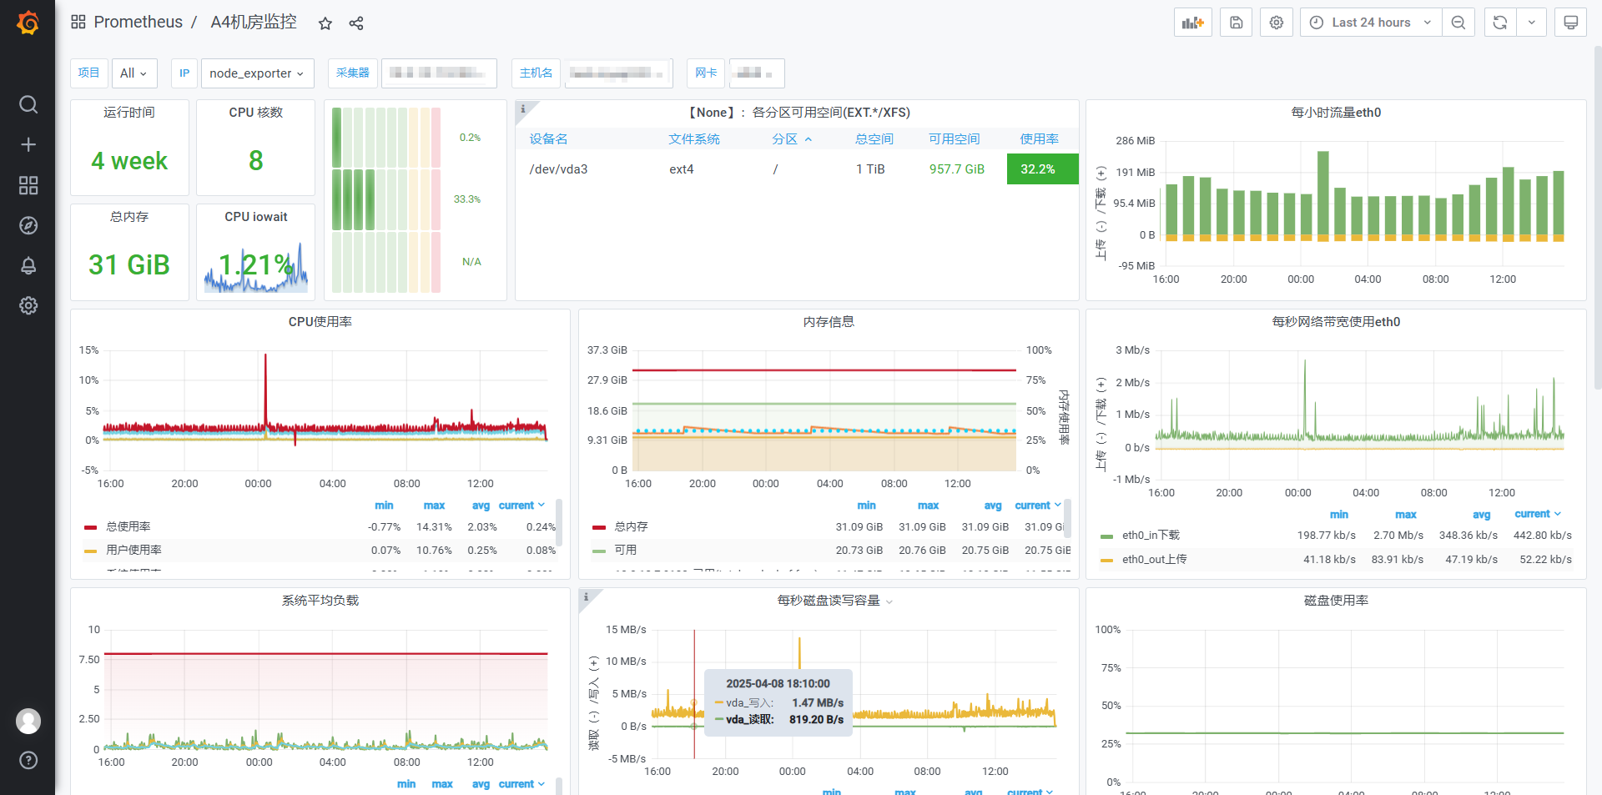Image resolution: width=1602 pixels, height=795 pixels.
Task: Open the Configuration gear in sidebar
Action: [28, 305]
